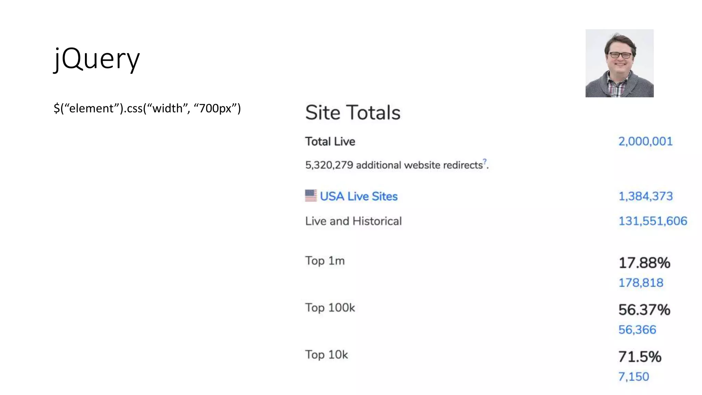Click the Site Totals heading

[x=353, y=112]
